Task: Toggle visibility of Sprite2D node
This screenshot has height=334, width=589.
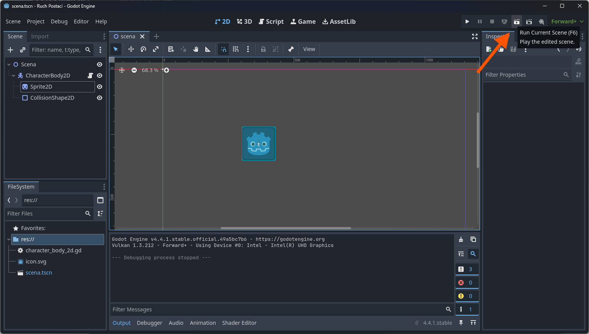Action: 100,87
